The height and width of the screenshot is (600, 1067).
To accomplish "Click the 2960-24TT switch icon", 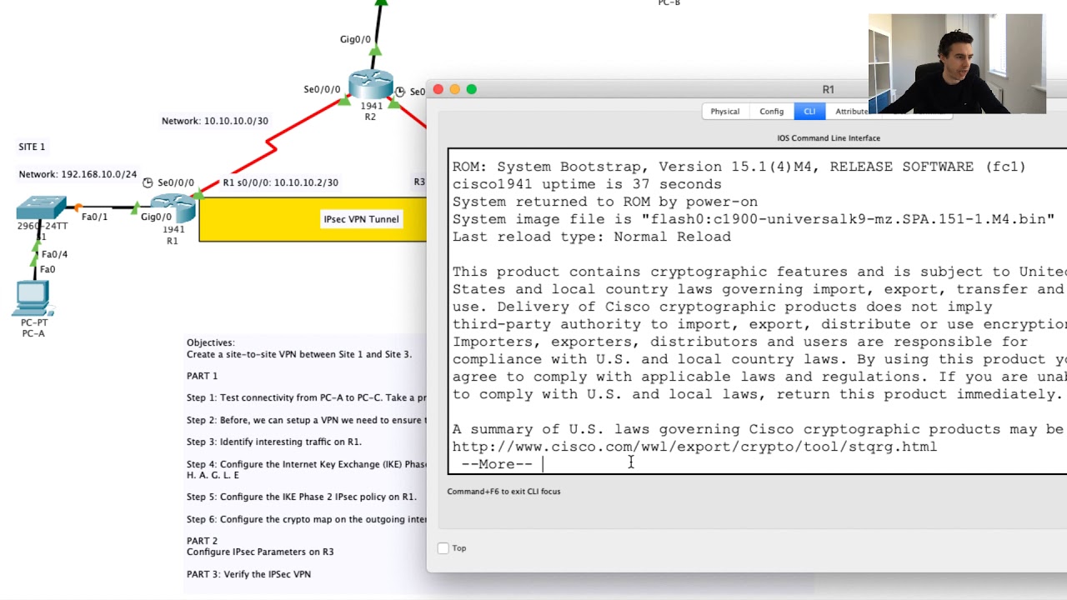I will [x=41, y=208].
